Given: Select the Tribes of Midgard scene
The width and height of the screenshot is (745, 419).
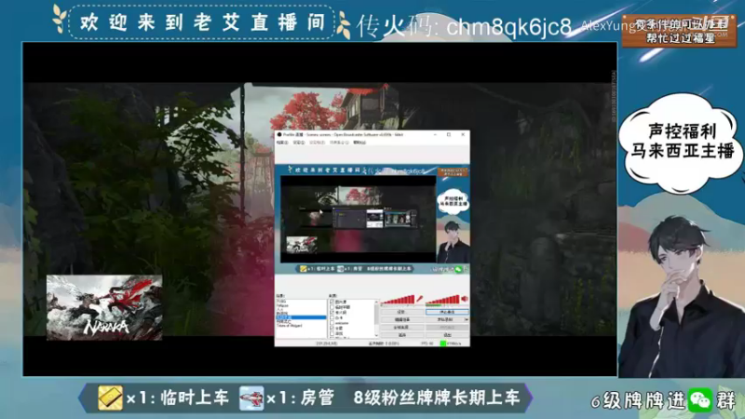Looking at the screenshot, I should point(290,326).
